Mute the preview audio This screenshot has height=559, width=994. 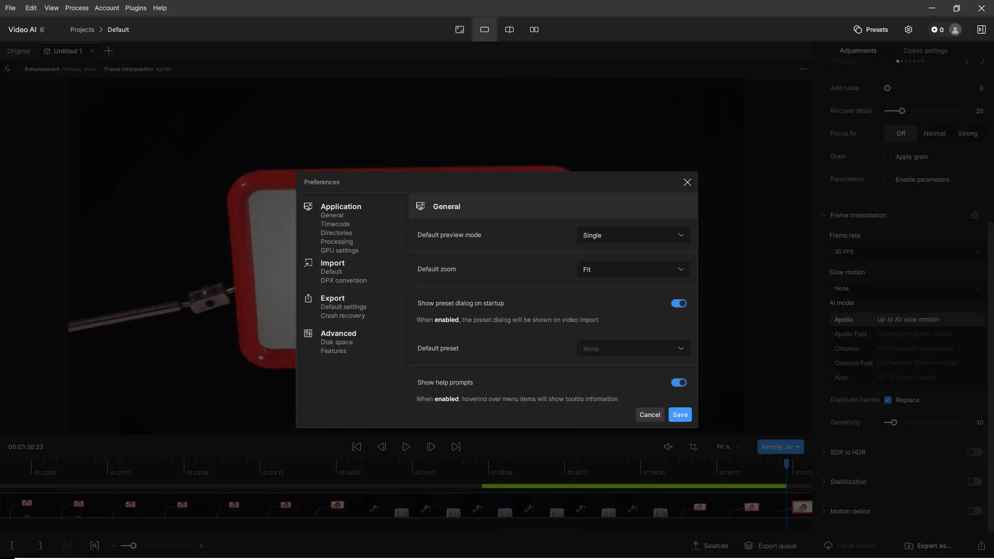pyautogui.click(x=668, y=447)
